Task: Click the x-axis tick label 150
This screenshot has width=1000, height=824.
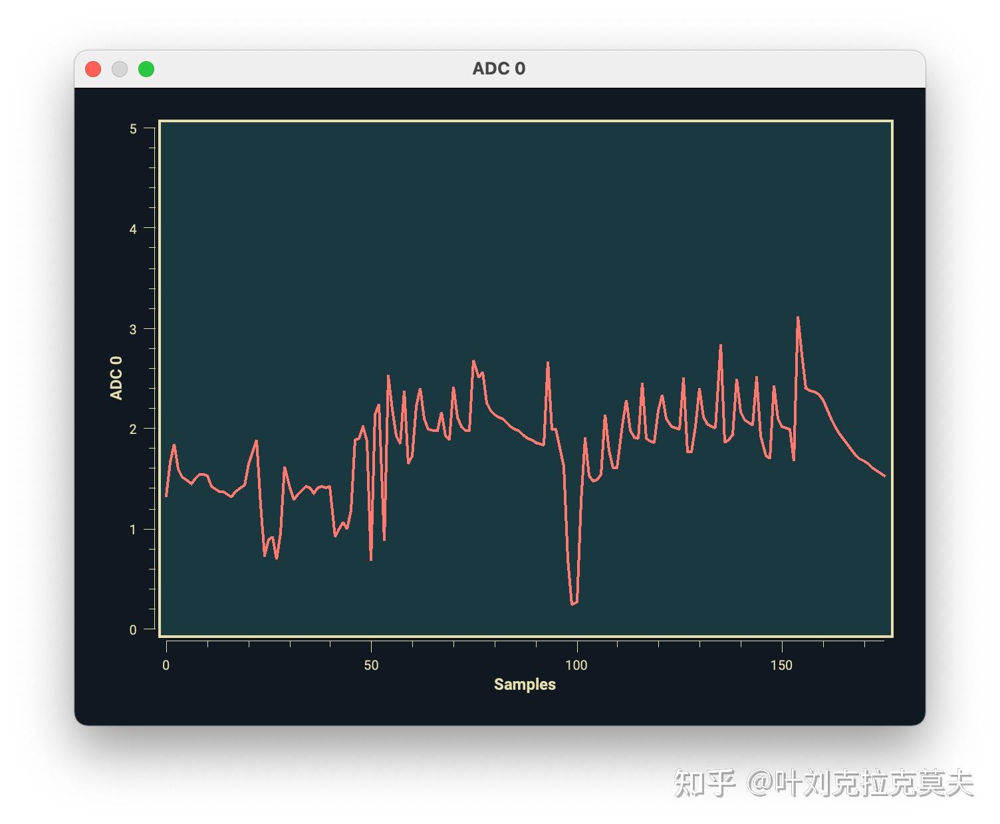Action: [781, 665]
